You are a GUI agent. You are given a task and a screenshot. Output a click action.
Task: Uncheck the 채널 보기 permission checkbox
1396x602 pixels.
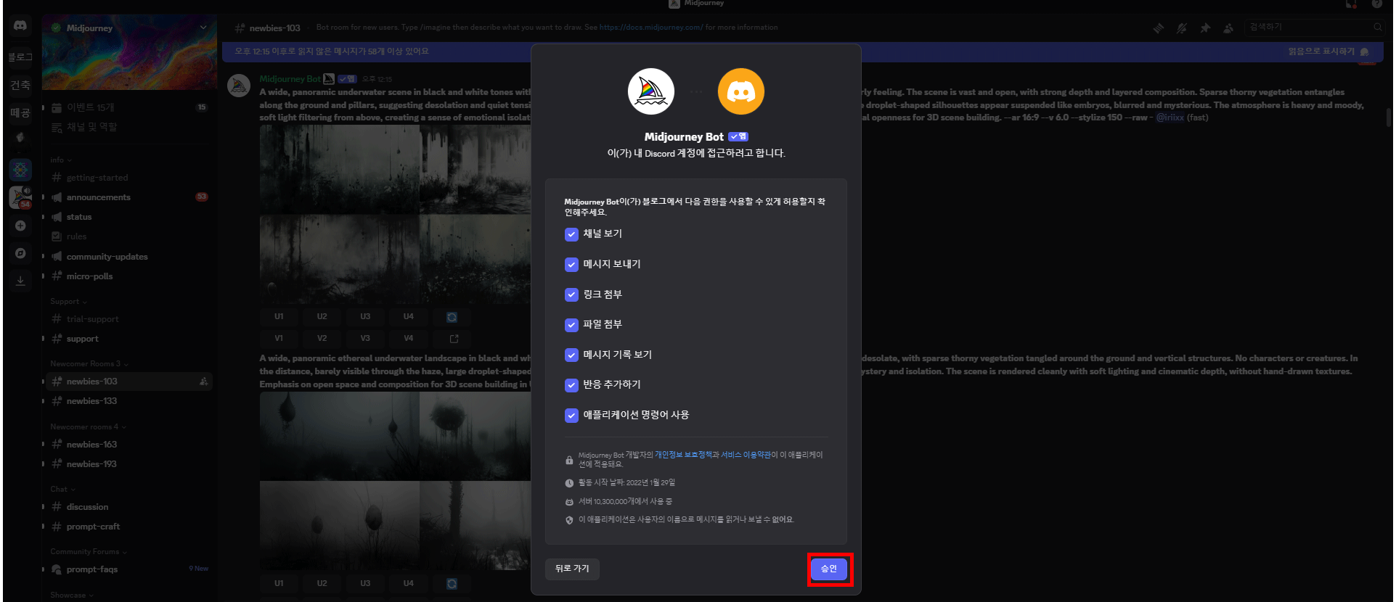571,234
